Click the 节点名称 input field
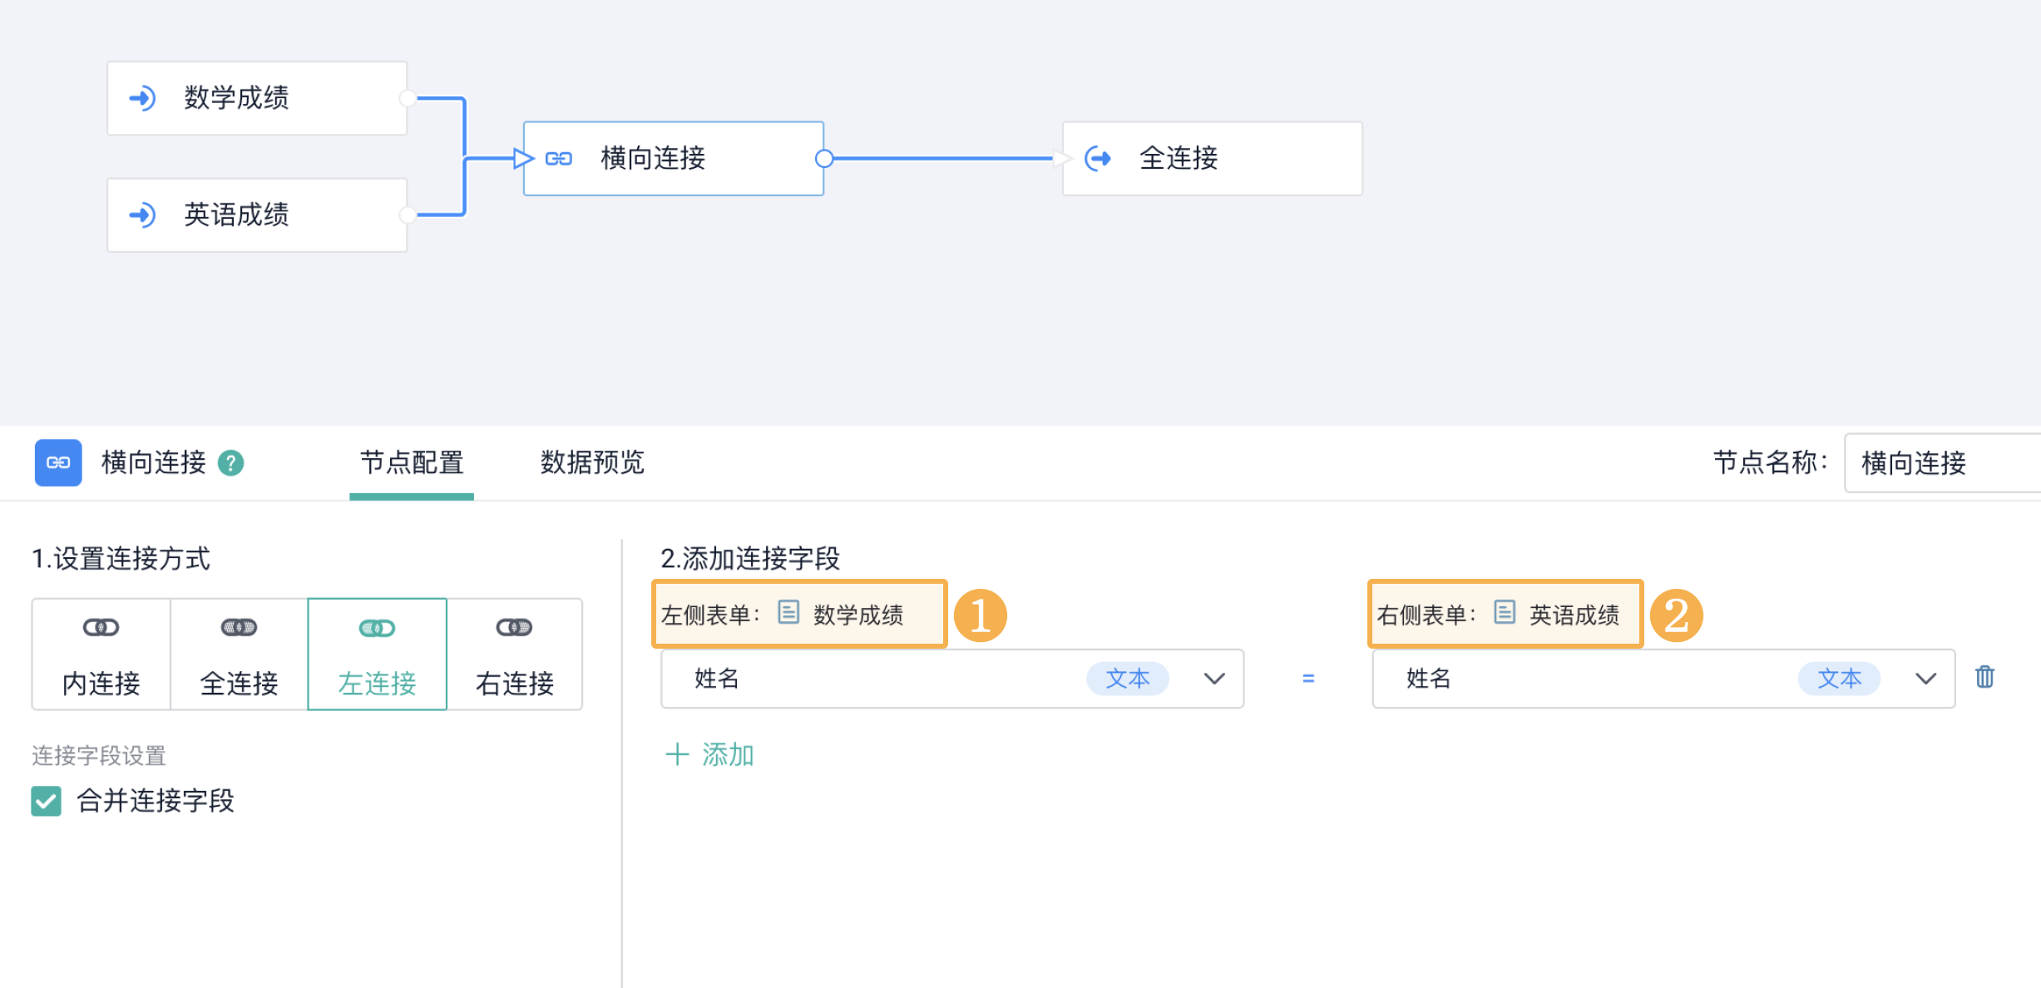This screenshot has width=2041, height=988. 1941,462
